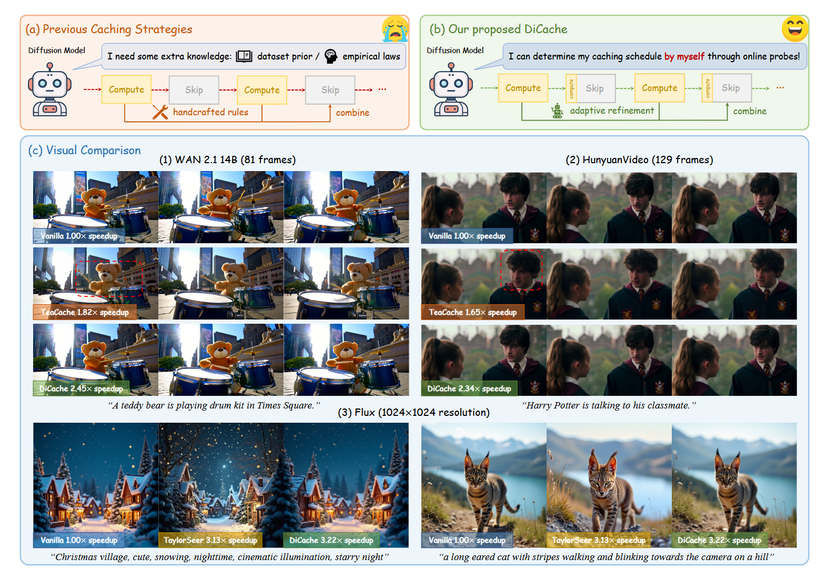Select second Compute box in Previous Caching Strategies
The height and width of the screenshot is (578, 827).
[262, 90]
